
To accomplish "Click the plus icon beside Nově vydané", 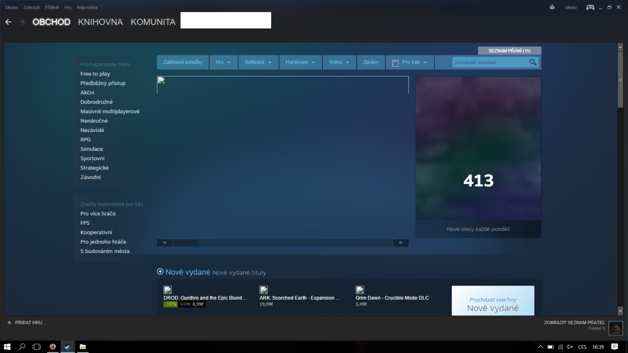I will pyautogui.click(x=160, y=272).
